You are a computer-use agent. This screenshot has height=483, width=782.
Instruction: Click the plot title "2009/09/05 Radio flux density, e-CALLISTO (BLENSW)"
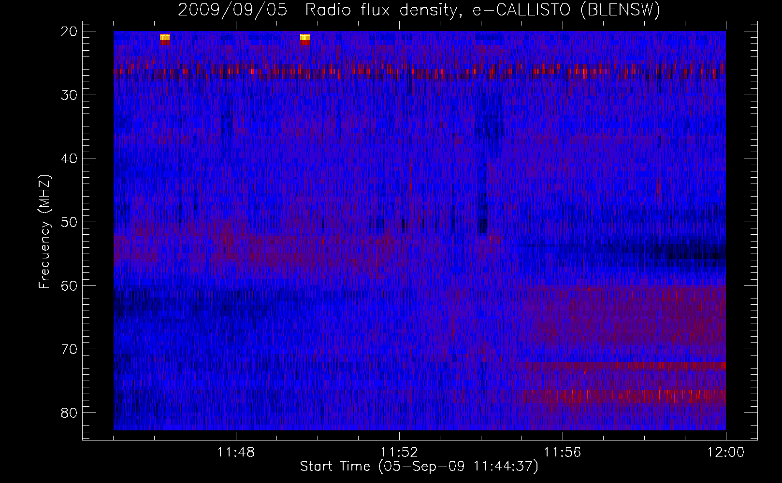[x=419, y=10]
